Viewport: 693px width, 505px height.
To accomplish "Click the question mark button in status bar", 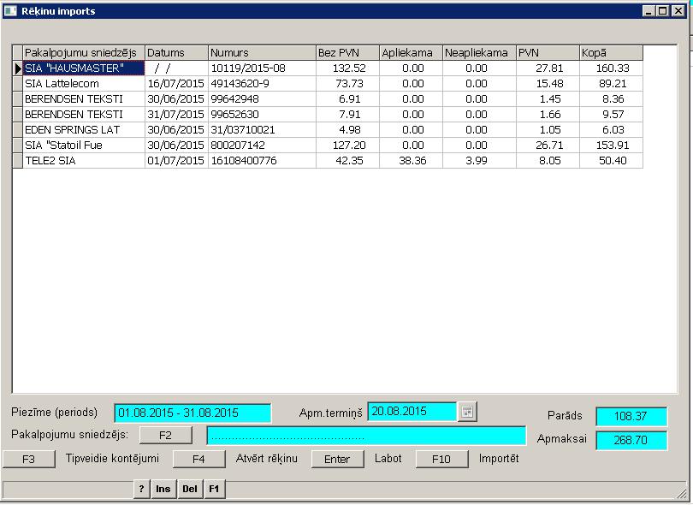I will [141, 489].
